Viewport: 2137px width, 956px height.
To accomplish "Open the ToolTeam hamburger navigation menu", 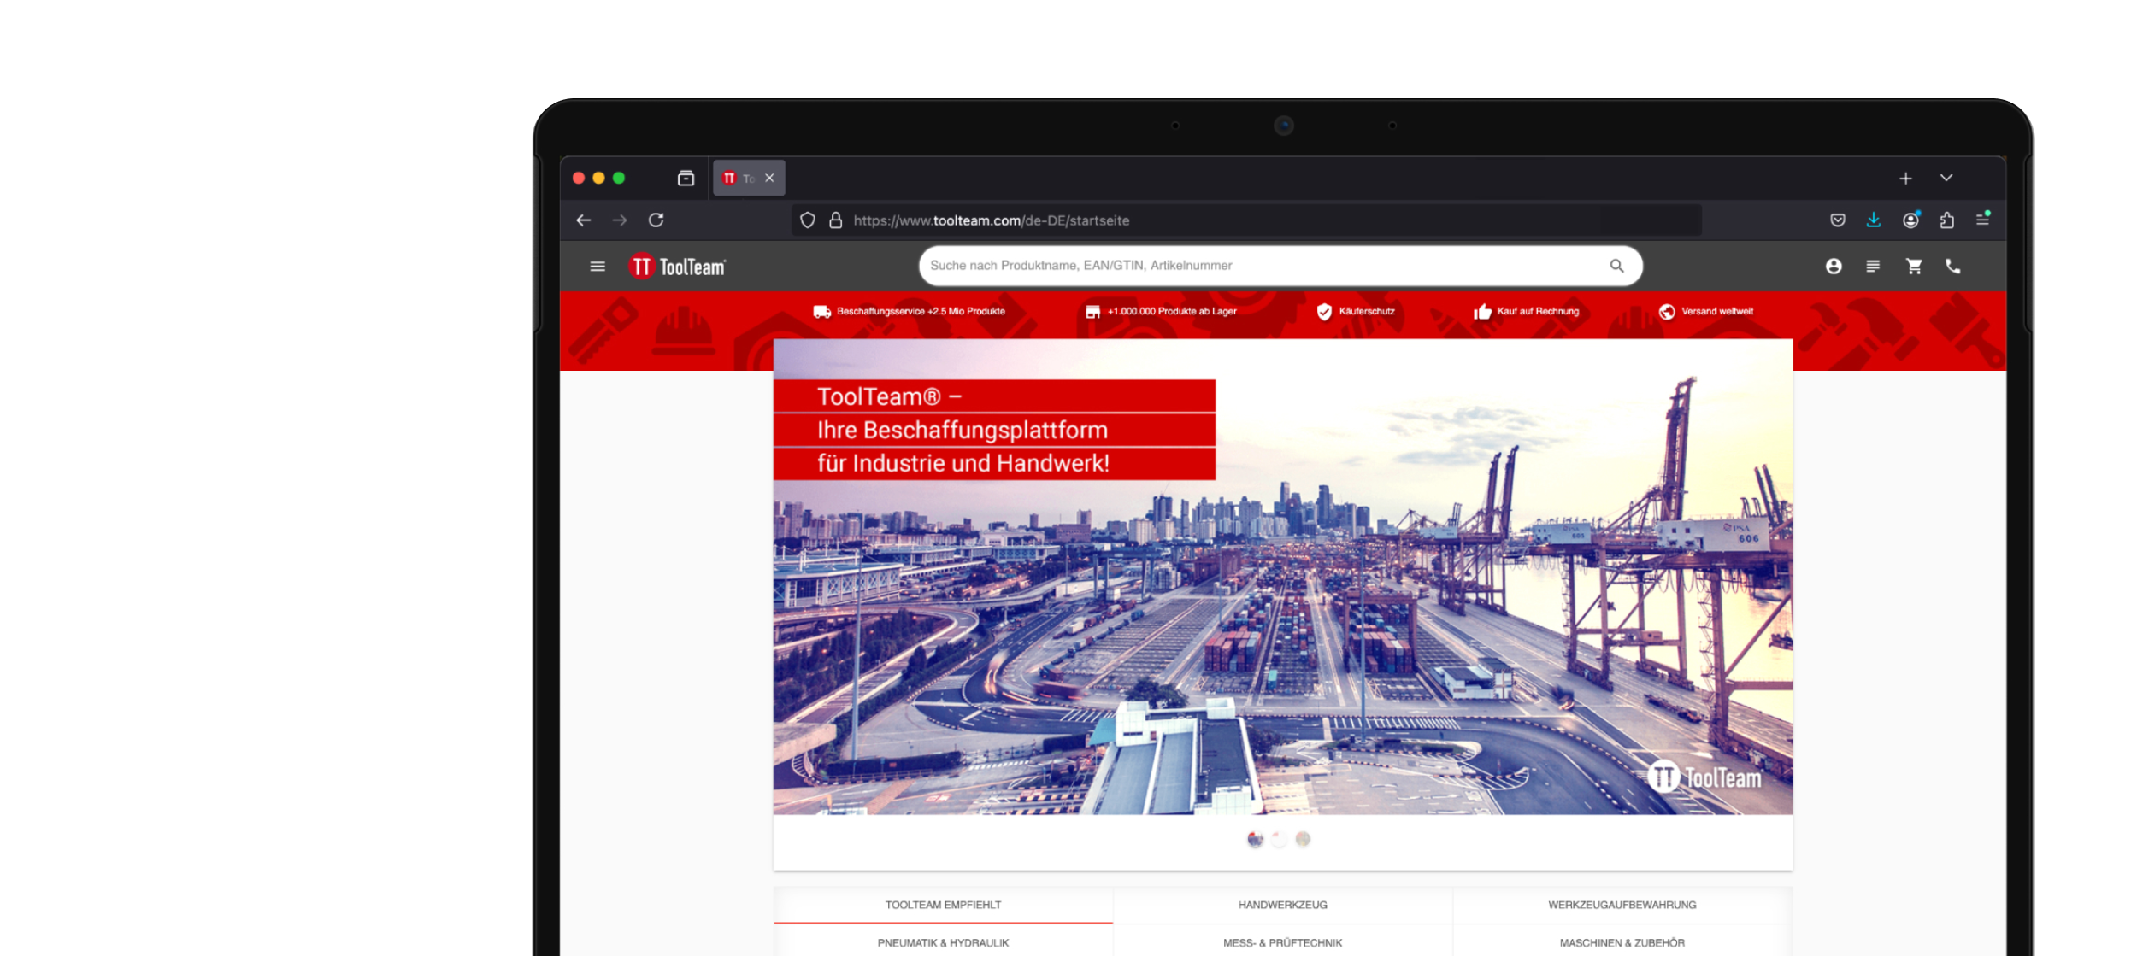I will click(598, 267).
